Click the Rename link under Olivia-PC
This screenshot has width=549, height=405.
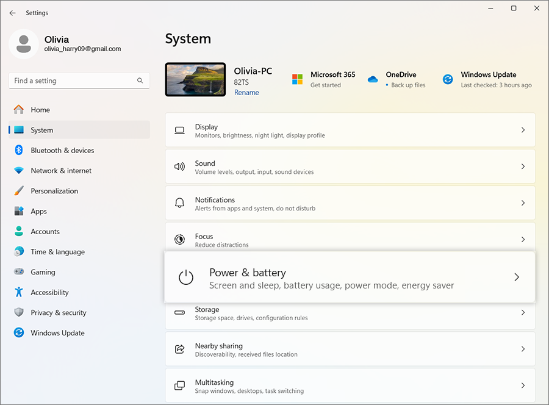click(246, 93)
